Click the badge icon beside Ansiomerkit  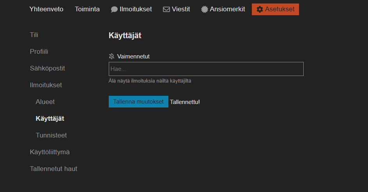pyautogui.click(x=204, y=9)
